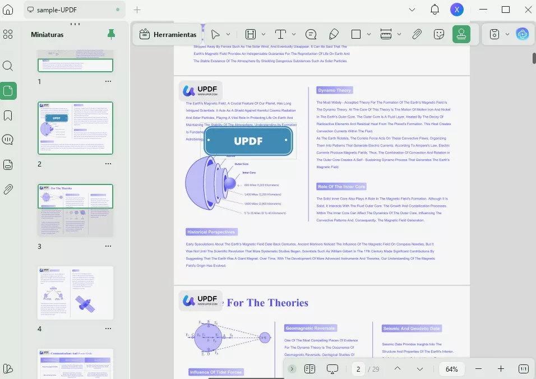The width and height of the screenshot is (536, 379).
Task: Expand the text tool dropdown arrow
Action: (294, 34)
